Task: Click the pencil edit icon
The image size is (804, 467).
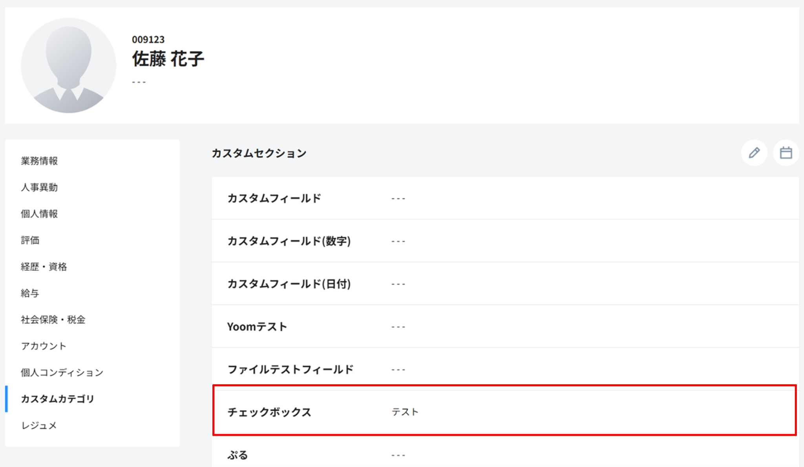Action: coord(754,153)
